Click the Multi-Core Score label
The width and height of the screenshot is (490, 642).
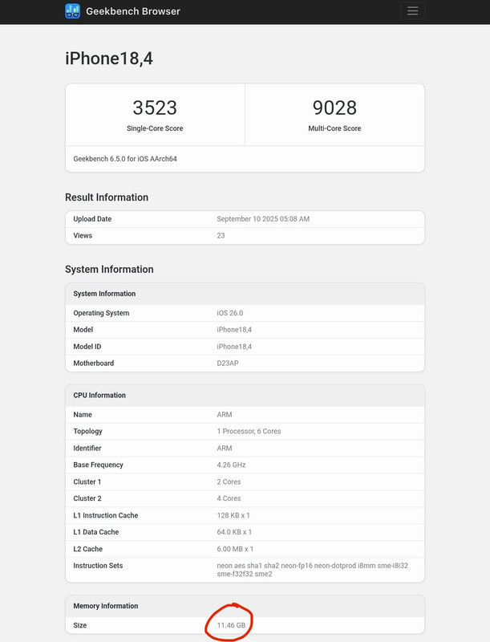(334, 128)
